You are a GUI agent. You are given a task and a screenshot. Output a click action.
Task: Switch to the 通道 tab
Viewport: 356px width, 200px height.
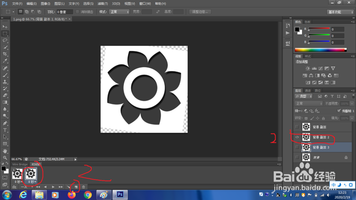click(308, 91)
